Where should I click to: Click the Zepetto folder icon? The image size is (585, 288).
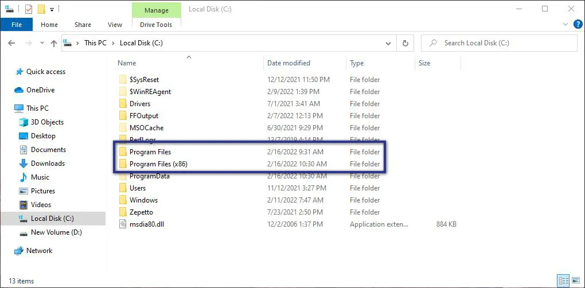123,212
